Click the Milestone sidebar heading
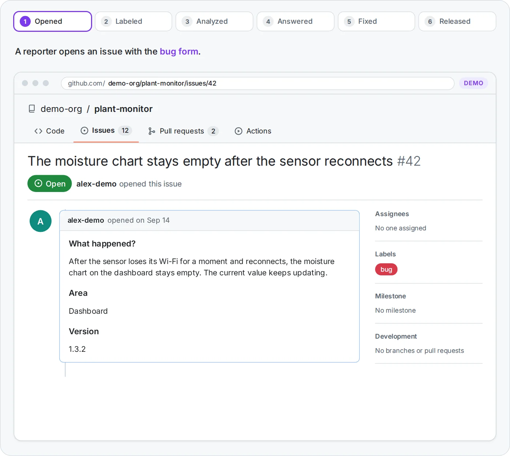 pos(390,296)
